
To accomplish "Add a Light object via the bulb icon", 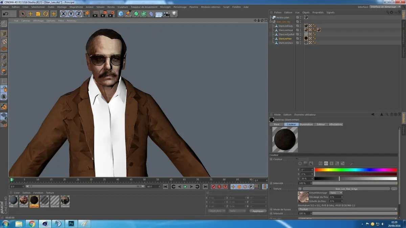I will point(174,14).
